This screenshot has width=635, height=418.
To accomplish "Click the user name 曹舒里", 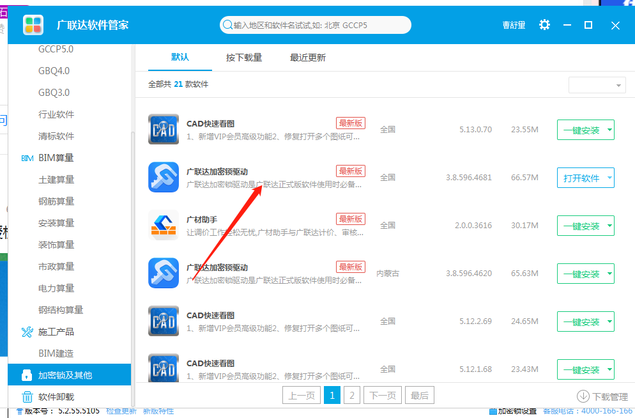I will [x=514, y=25].
